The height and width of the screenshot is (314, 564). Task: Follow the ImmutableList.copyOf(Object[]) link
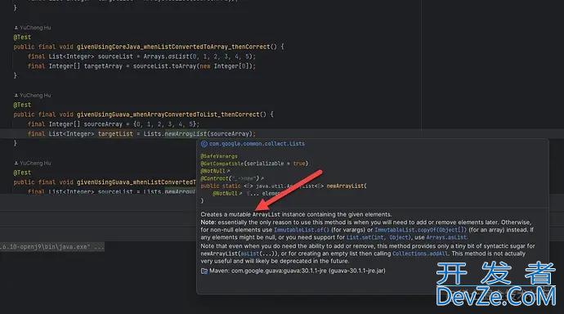[420, 230]
